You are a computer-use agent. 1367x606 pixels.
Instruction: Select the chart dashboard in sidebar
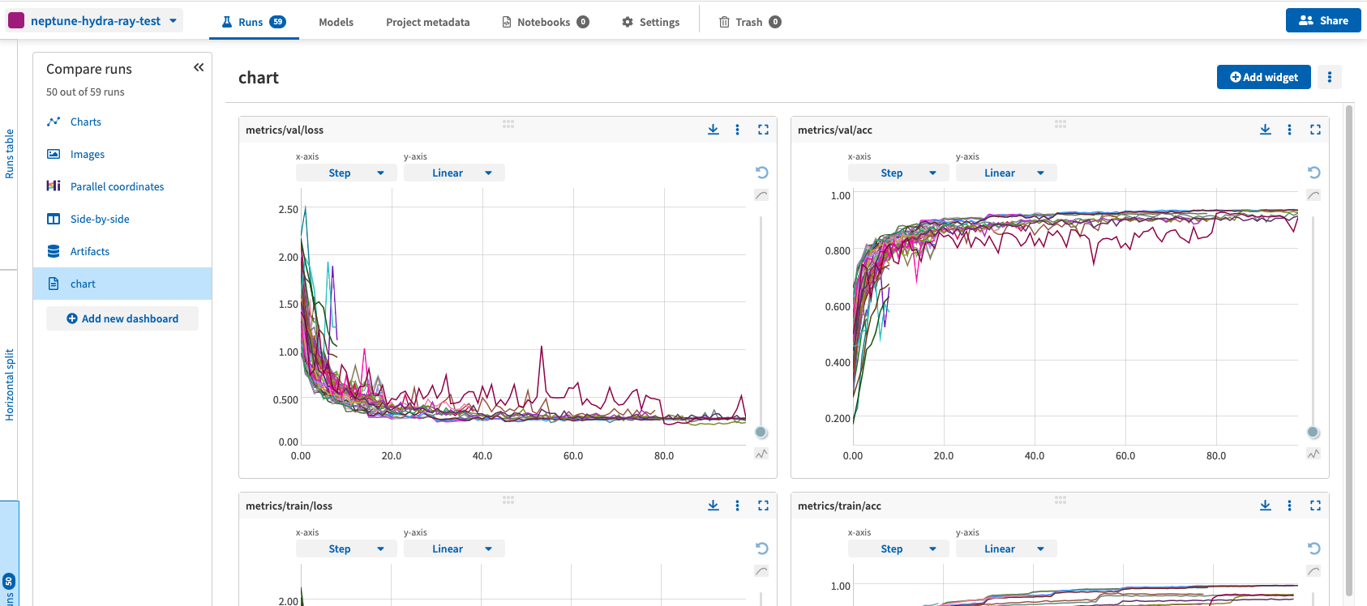(x=122, y=284)
